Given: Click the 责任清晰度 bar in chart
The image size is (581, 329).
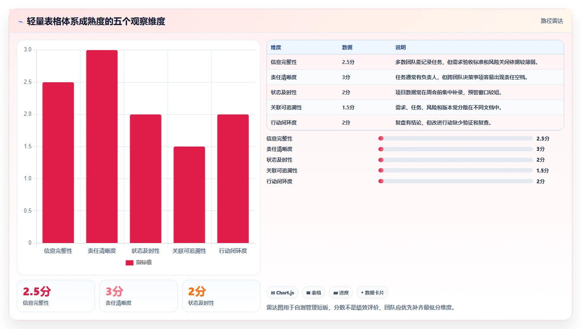Looking at the screenshot, I should [x=102, y=147].
